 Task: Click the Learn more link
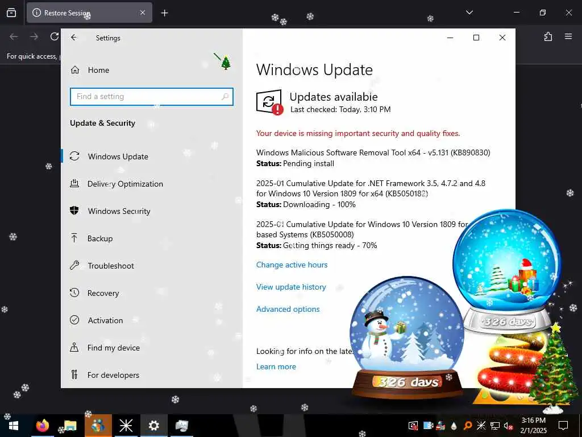tap(276, 367)
